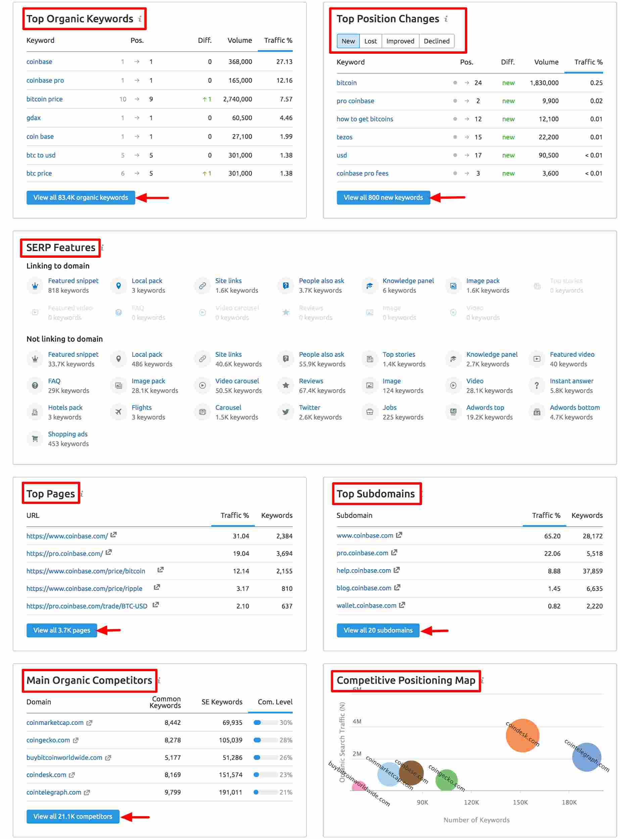Click the Jobs briefcase icon
The height and width of the screenshot is (839, 620).
click(x=370, y=412)
